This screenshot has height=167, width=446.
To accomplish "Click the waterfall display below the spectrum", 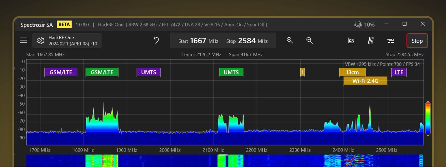I will coord(225,160).
